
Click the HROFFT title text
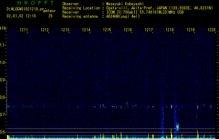coord(36,3)
